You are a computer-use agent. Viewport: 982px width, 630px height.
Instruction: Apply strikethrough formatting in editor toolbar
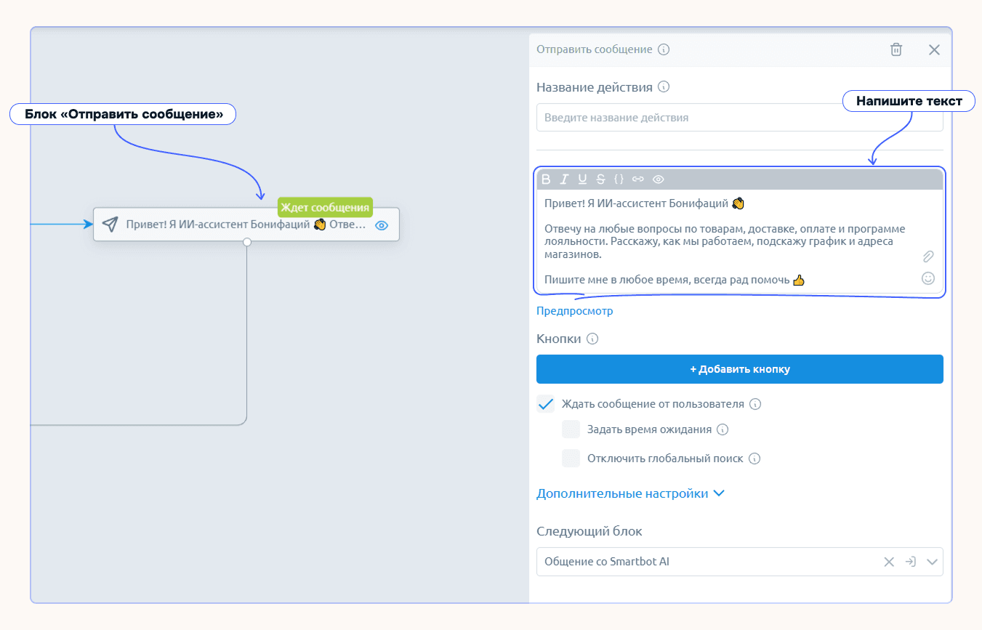[x=600, y=179]
